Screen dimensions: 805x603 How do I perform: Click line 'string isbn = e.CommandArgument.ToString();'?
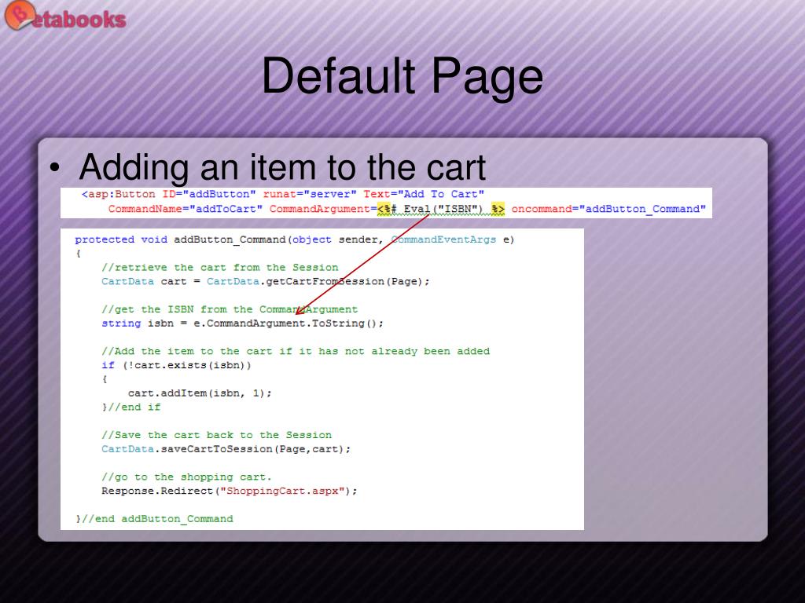point(242,323)
